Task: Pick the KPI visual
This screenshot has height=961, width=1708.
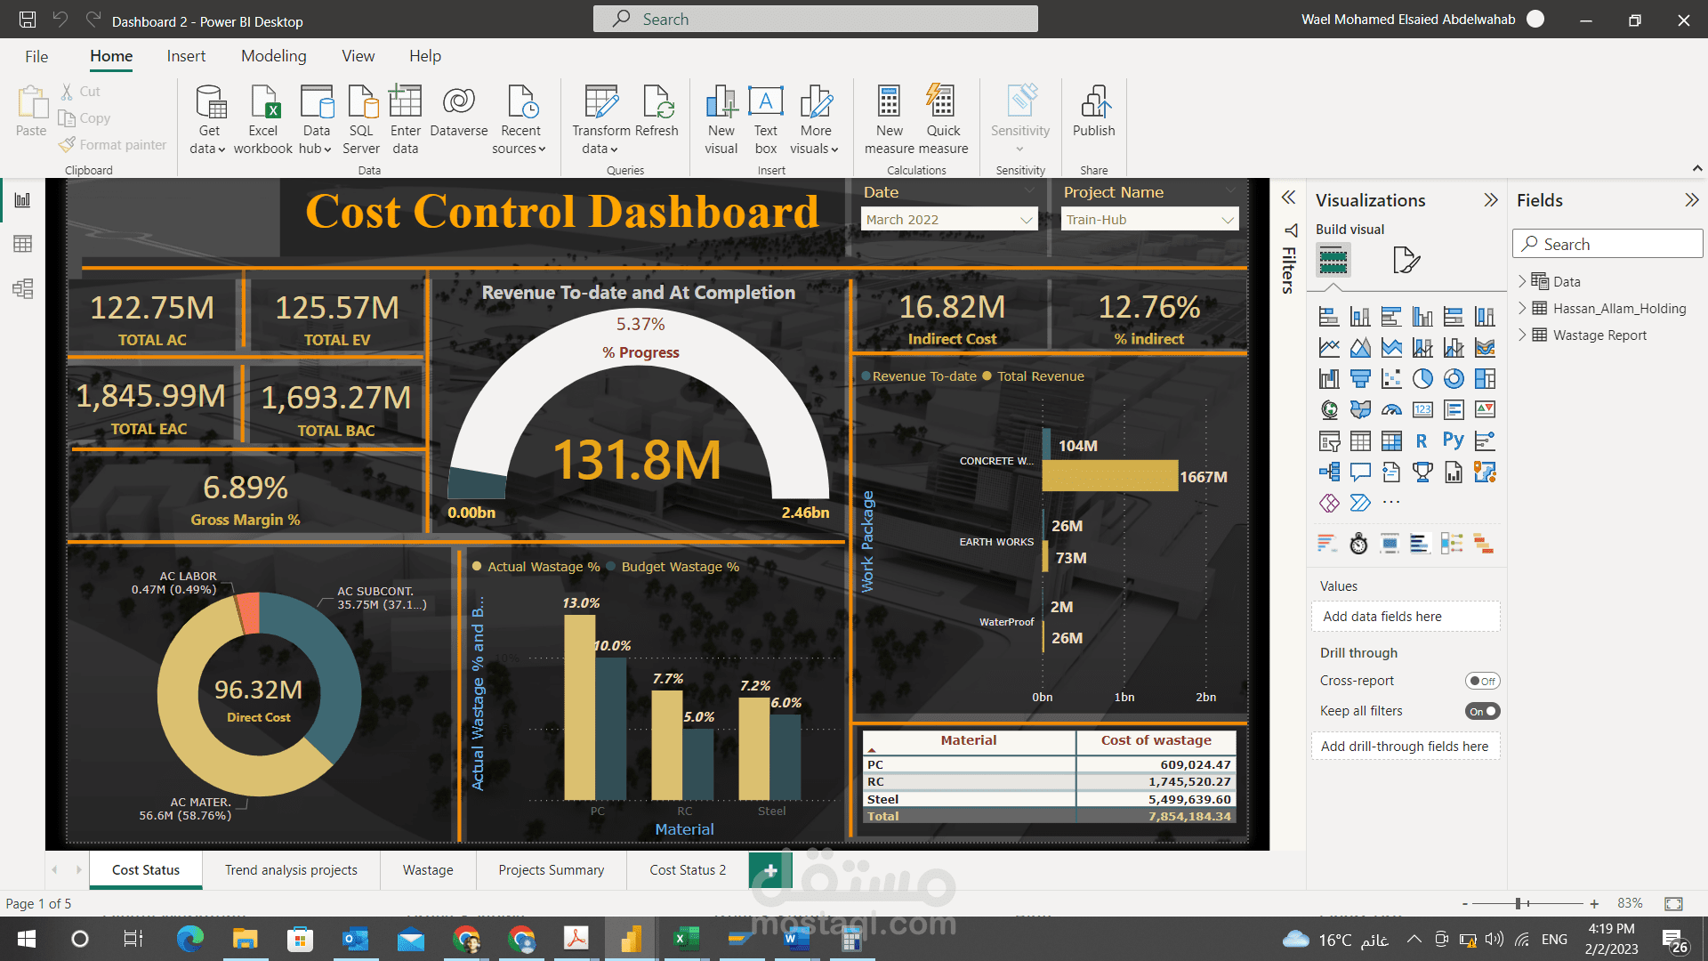Action: (1485, 410)
